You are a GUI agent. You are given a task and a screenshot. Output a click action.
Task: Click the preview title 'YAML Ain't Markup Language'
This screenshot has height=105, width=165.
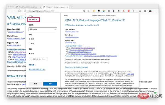click(95, 20)
